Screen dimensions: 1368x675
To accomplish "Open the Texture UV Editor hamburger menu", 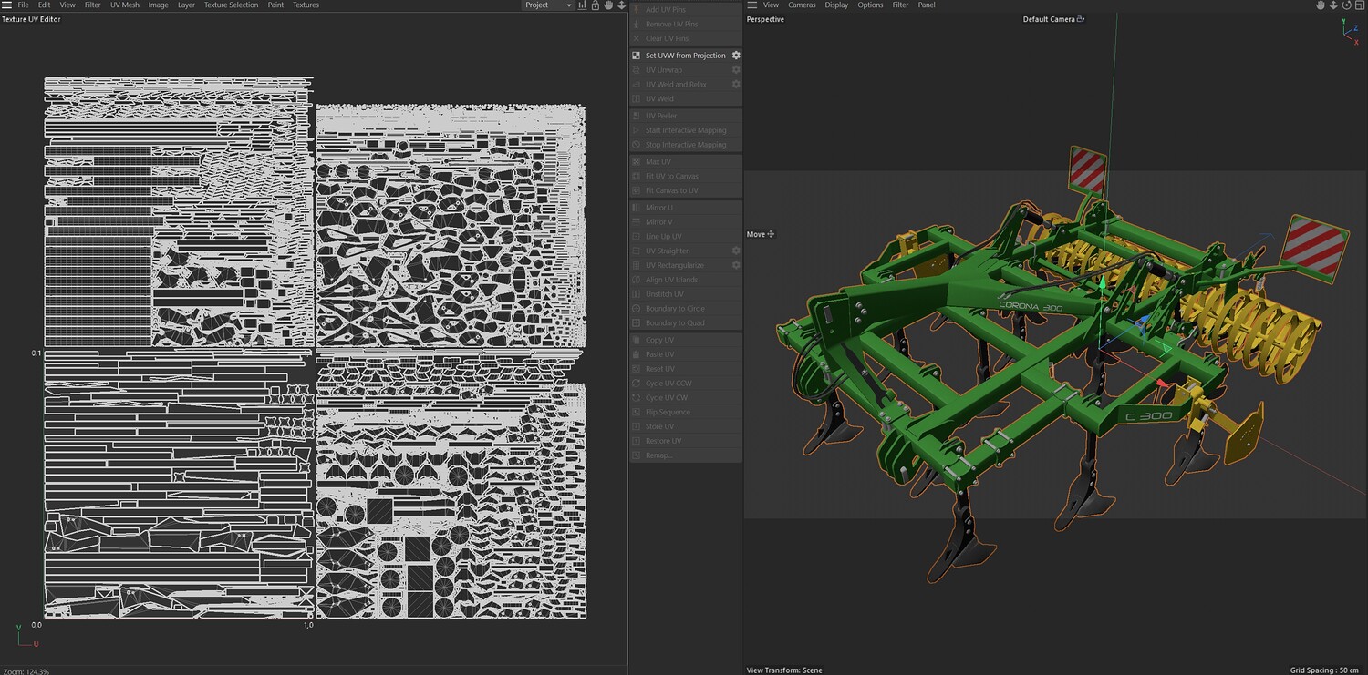I will pos(6,5).
